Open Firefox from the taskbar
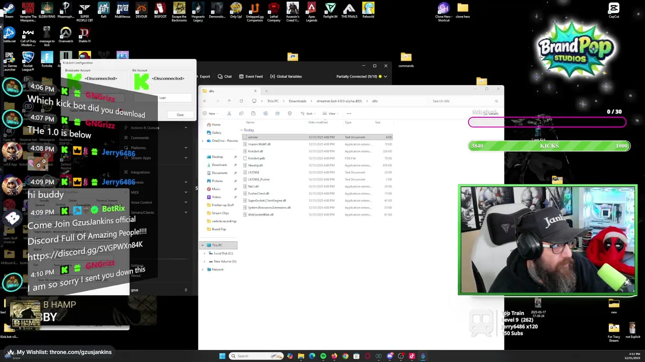 point(334,356)
